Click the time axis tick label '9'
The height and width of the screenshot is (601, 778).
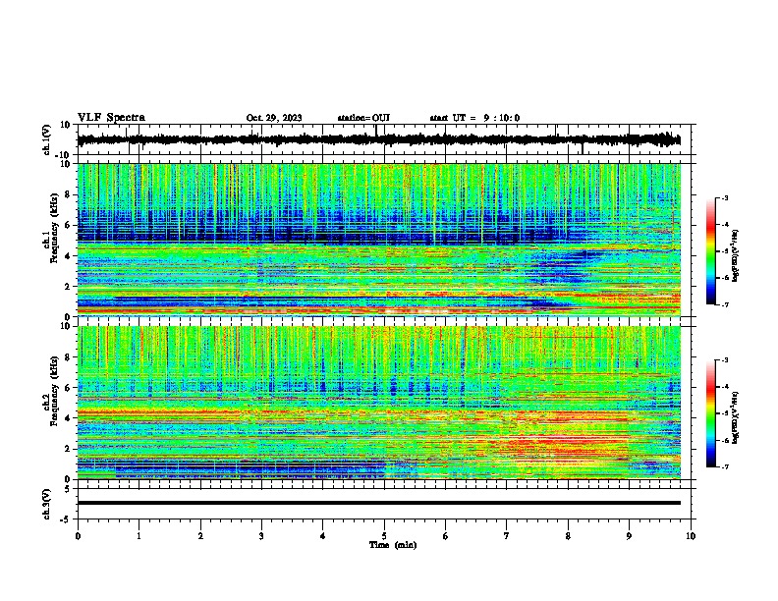pyautogui.click(x=629, y=536)
